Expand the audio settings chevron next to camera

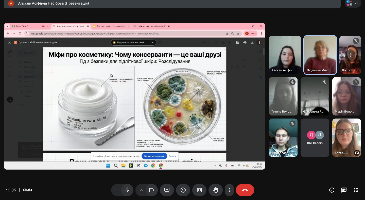click(x=141, y=190)
